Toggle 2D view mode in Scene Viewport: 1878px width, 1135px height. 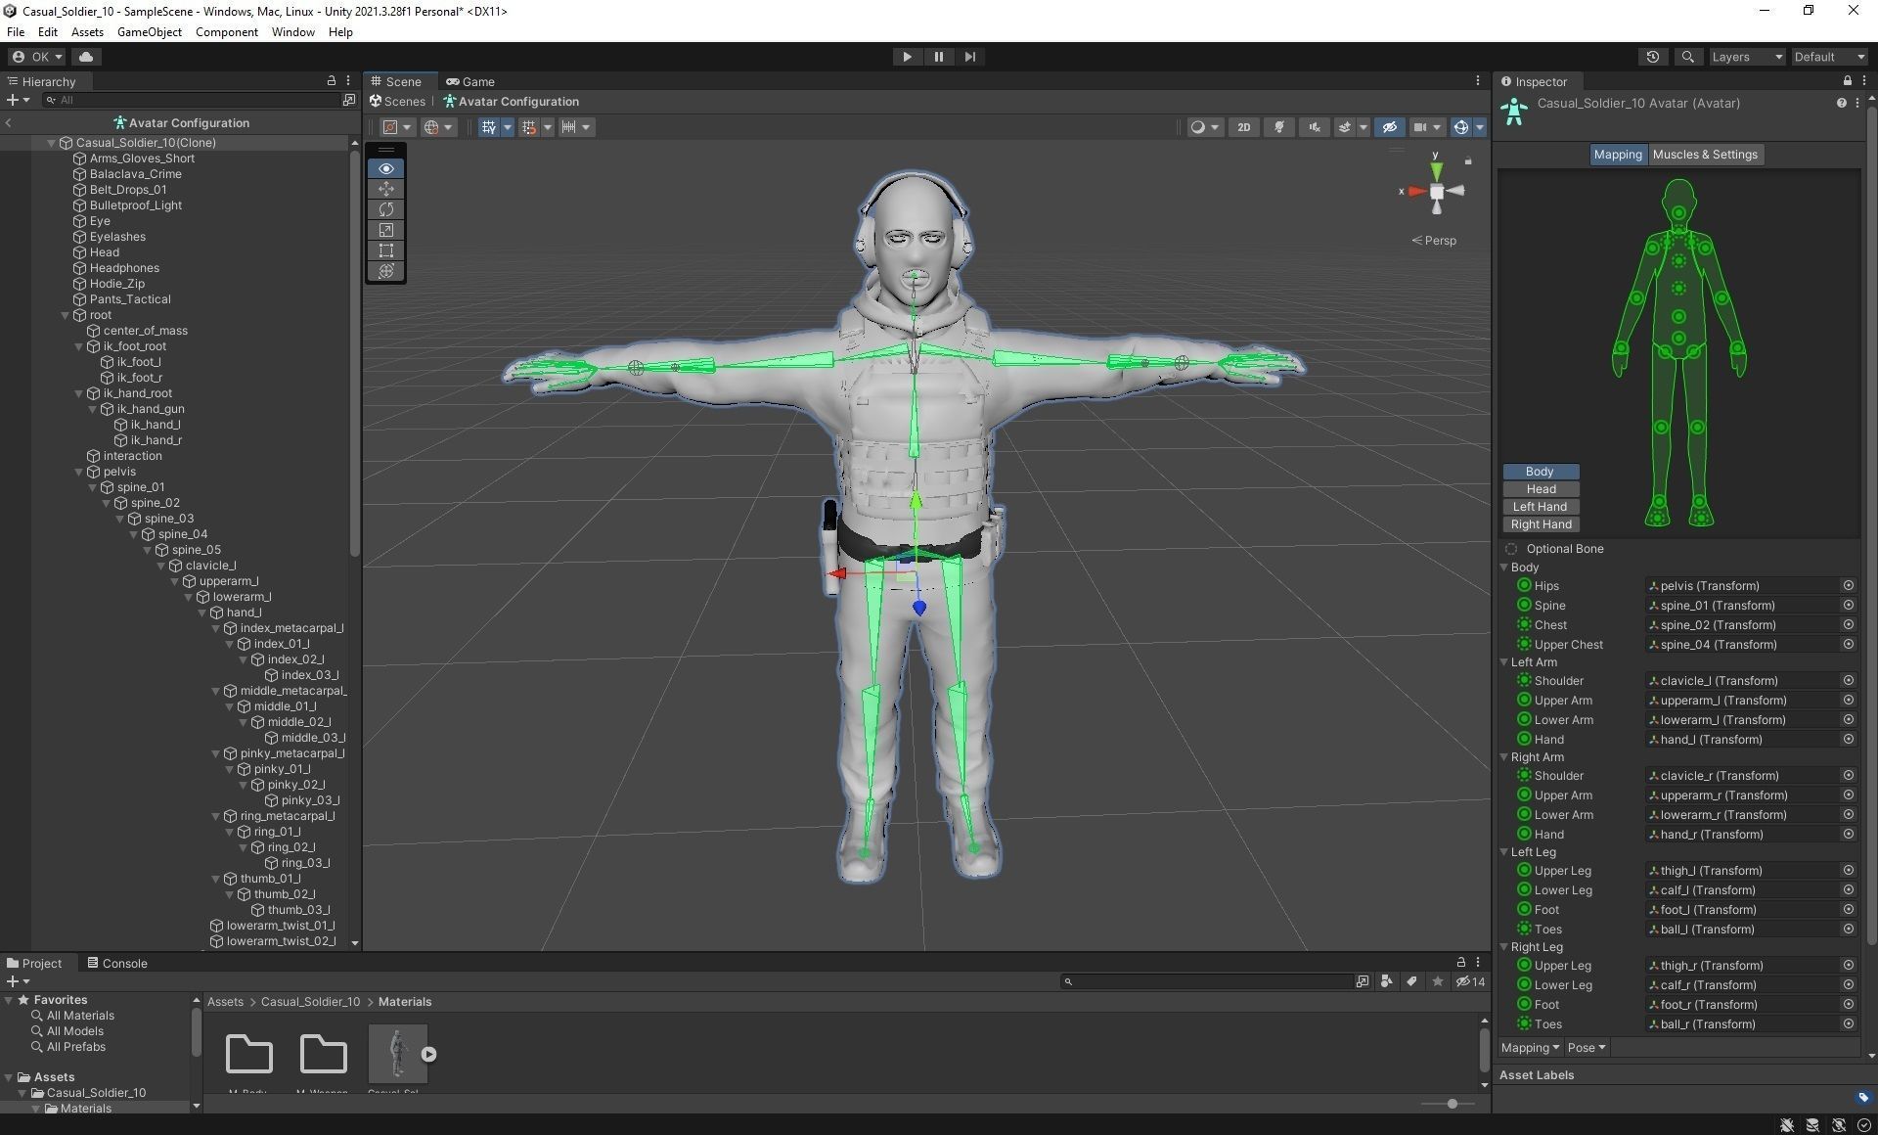click(1243, 127)
